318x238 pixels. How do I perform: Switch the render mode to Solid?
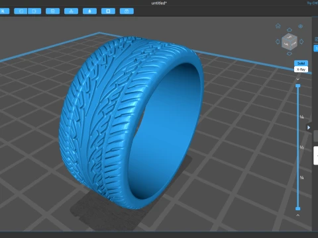click(301, 63)
